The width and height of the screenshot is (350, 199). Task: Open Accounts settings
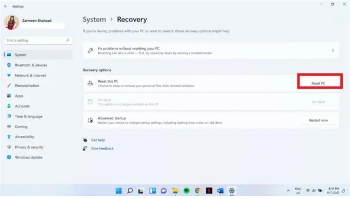coord(38,106)
